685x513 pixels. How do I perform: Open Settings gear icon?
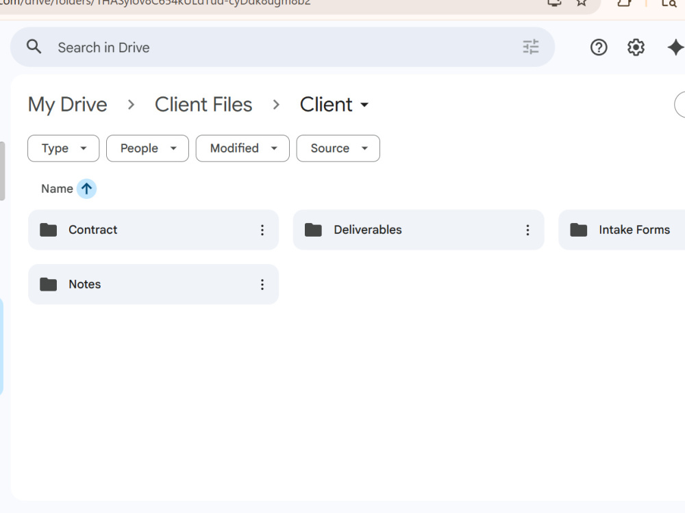[636, 47]
